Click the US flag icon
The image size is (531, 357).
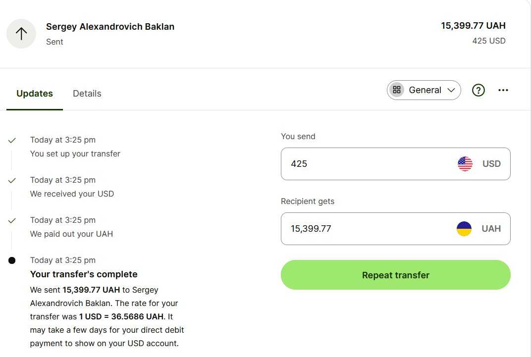[465, 164]
